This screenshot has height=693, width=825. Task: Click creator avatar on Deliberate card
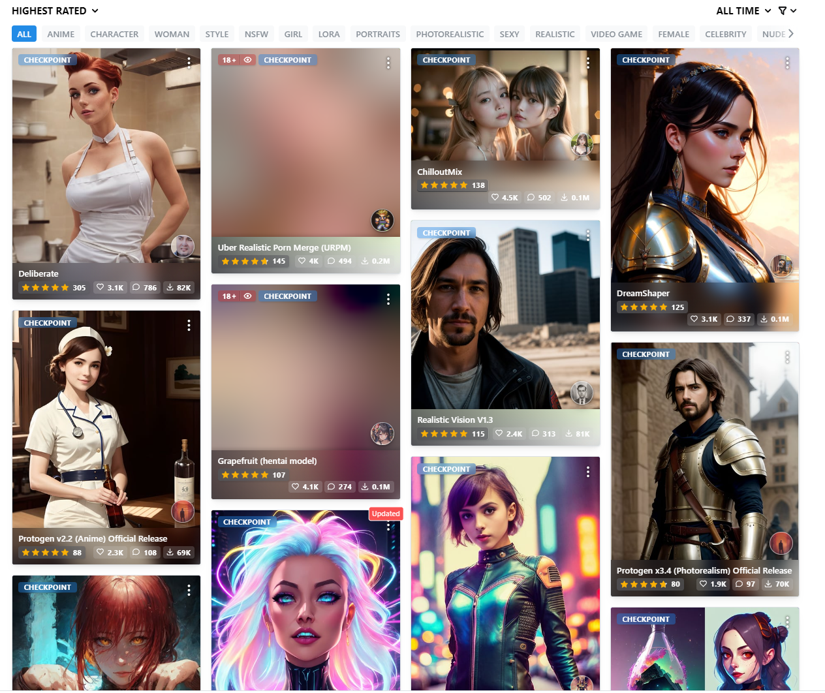click(183, 246)
